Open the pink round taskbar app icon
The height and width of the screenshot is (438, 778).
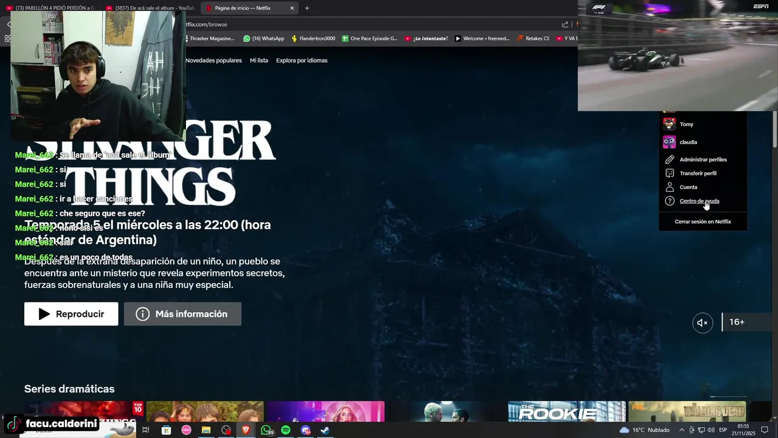(186, 430)
